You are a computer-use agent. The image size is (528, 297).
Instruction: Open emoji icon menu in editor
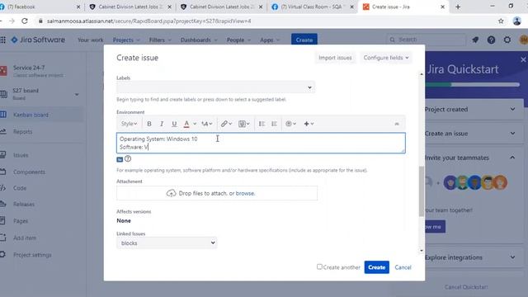(290, 124)
